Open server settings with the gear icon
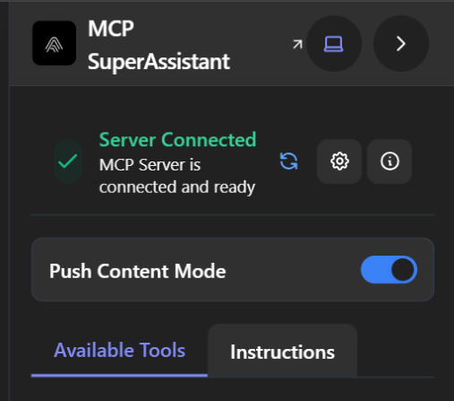This screenshot has width=454, height=401. click(339, 161)
